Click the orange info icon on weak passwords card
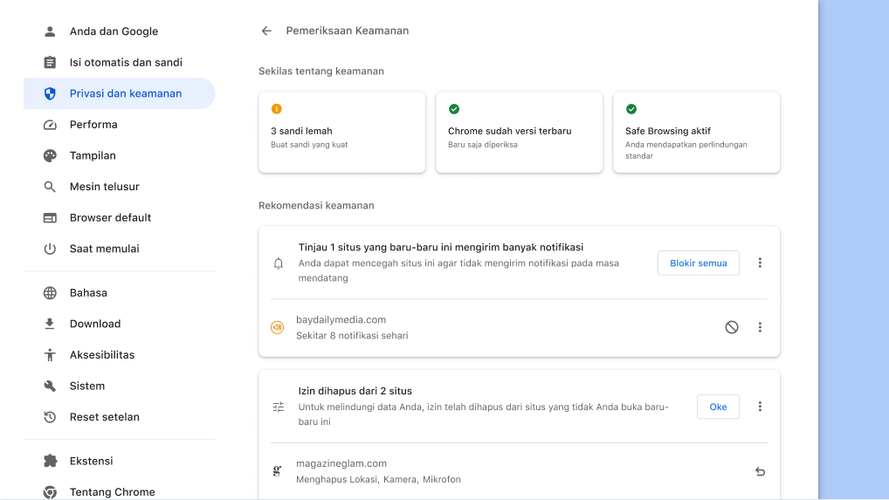Screen dimensions: 889x500 (x=277, y=109)
